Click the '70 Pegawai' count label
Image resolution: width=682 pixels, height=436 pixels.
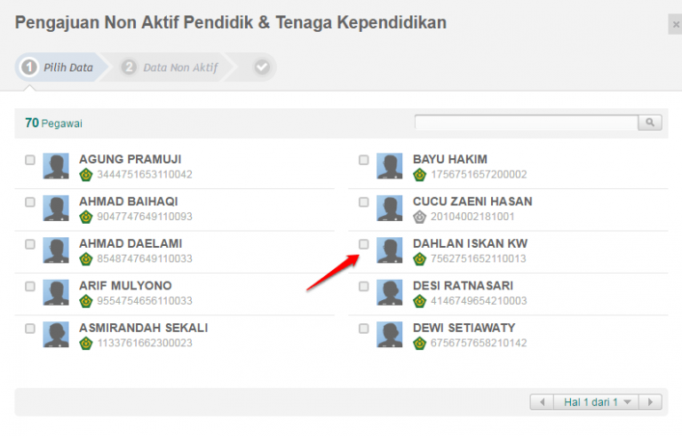53,123
